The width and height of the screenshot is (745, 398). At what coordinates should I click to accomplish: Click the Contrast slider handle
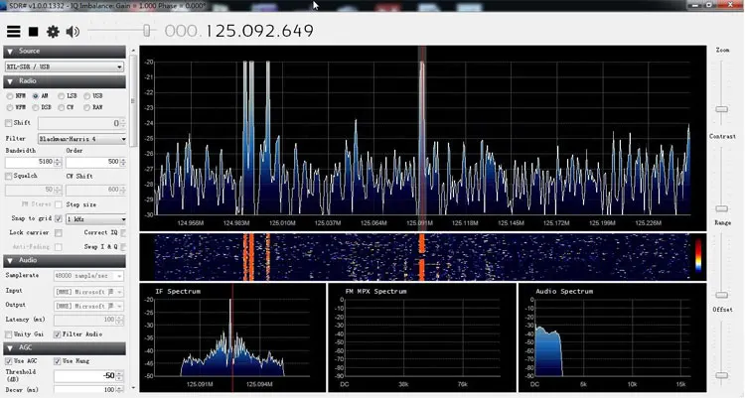(722, 208)
